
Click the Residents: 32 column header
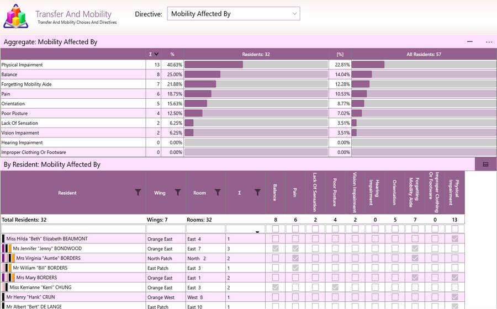[x=256, y=54]
